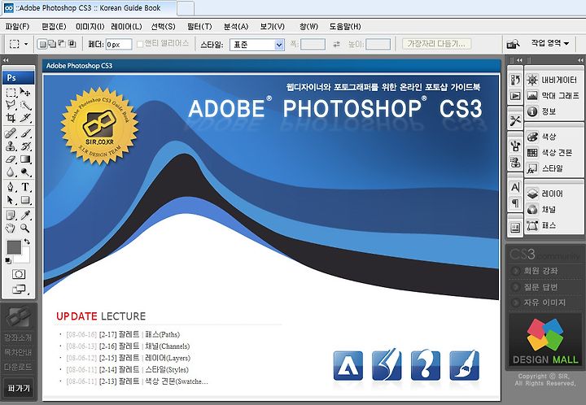The image size is (586, 405).
Task: Select the Pen tool
Action: coord(11,187)
